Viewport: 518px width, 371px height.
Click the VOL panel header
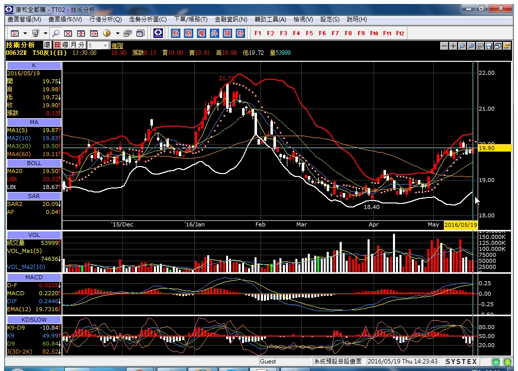pos(34,235)
